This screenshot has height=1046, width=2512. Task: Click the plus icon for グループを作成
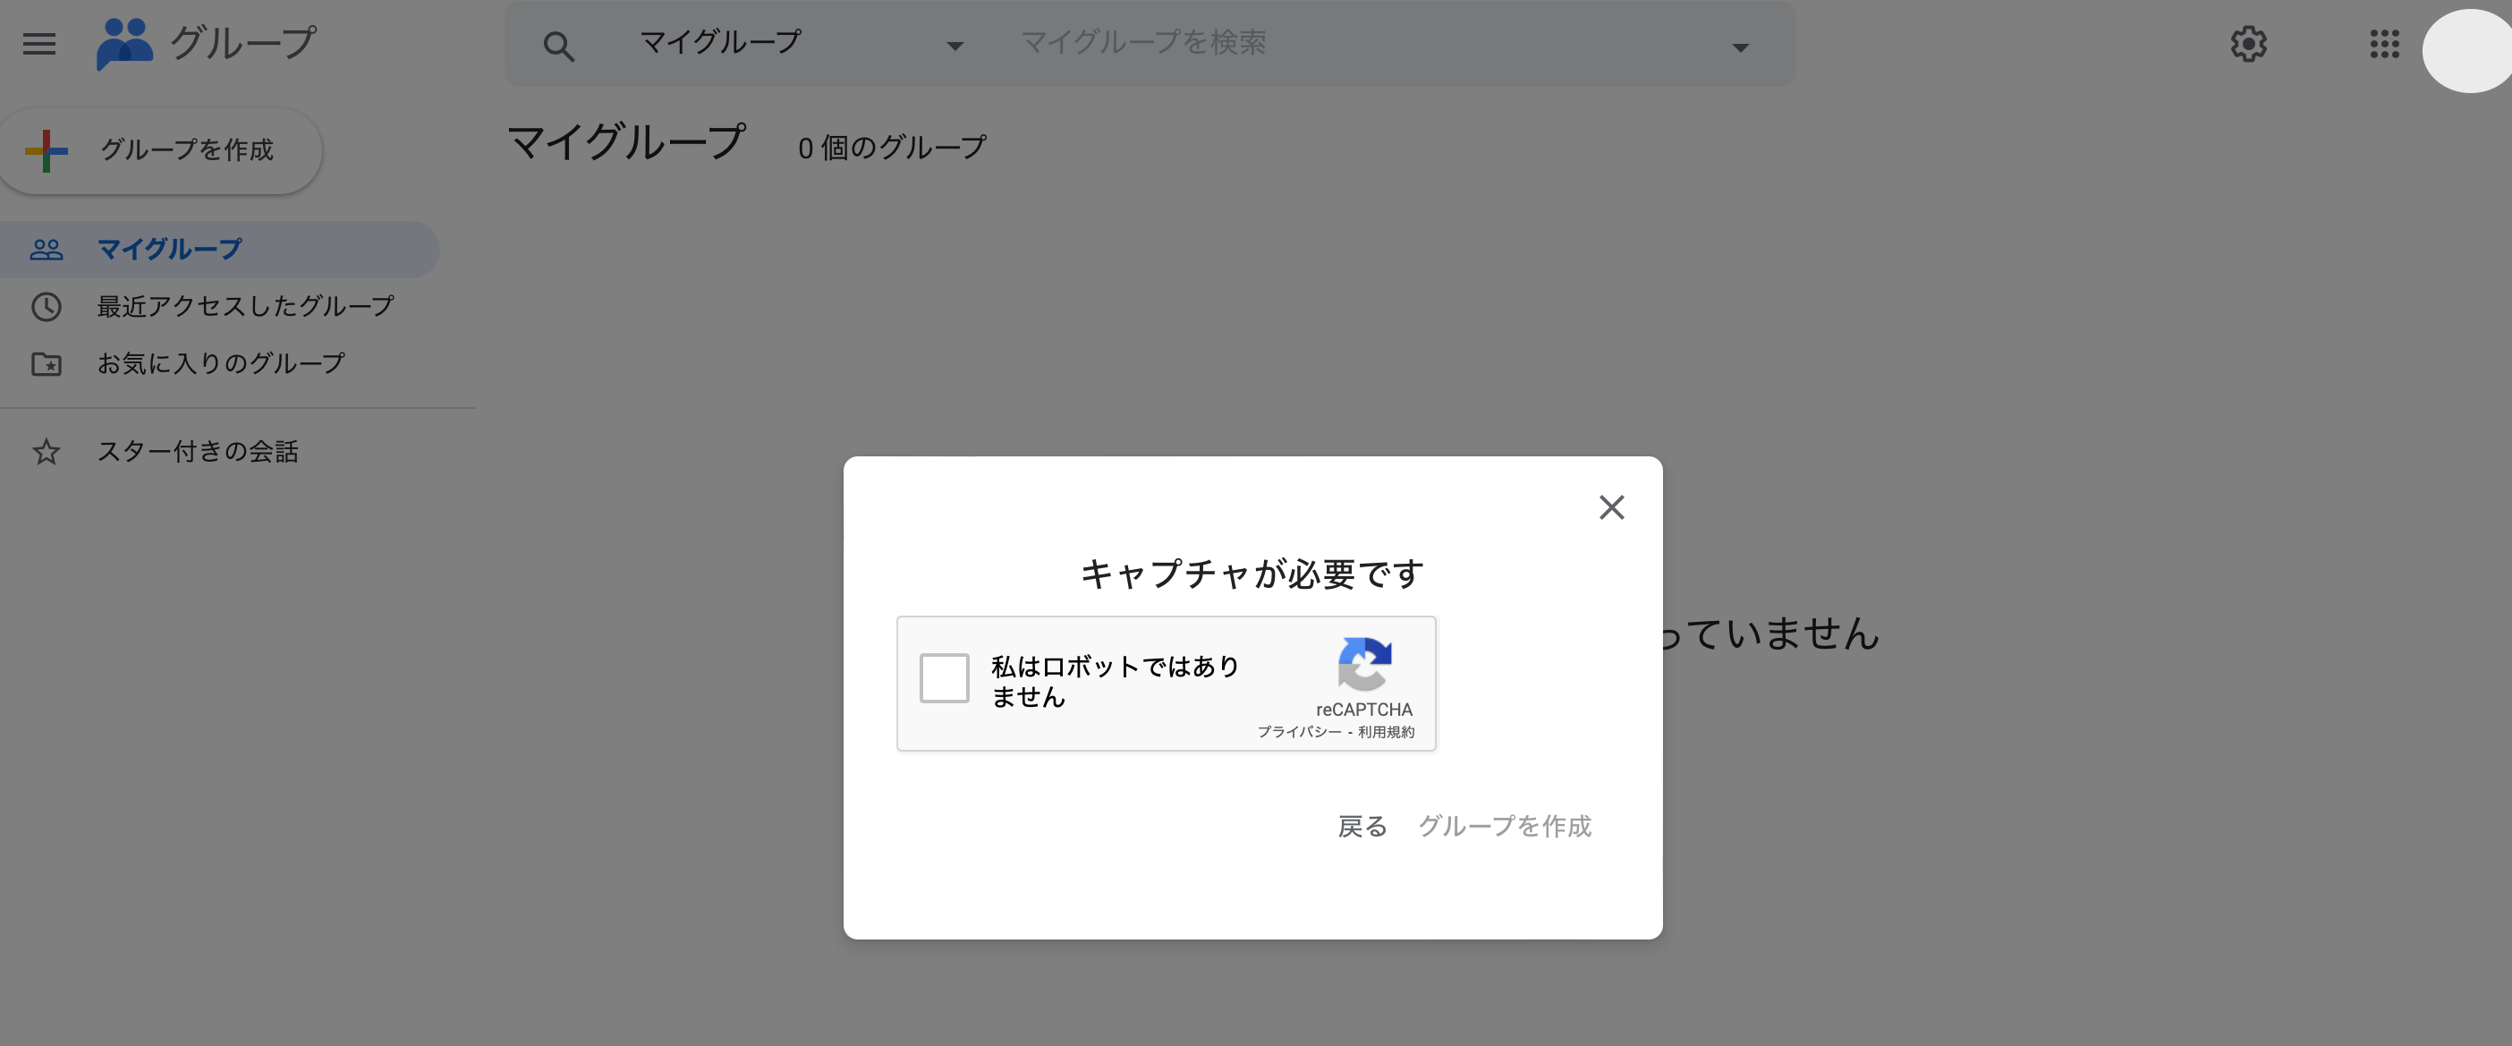46,150
